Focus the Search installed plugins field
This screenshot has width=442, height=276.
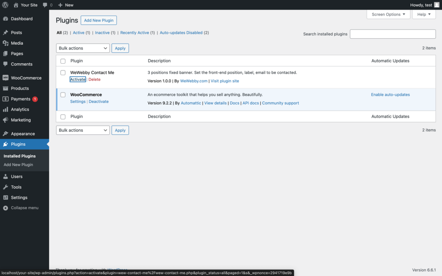click(393, 34)
